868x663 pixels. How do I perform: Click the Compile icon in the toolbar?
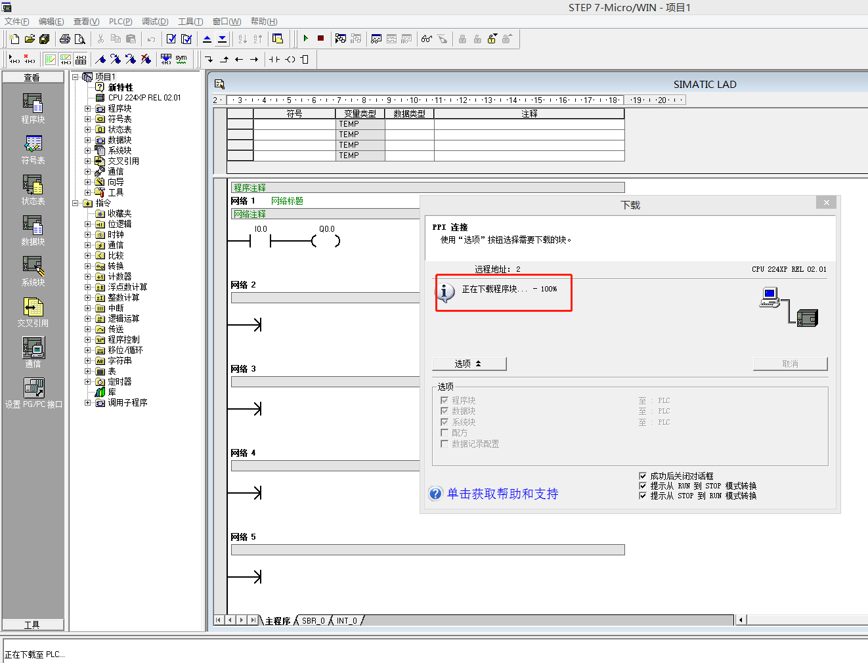pos(171,39)
